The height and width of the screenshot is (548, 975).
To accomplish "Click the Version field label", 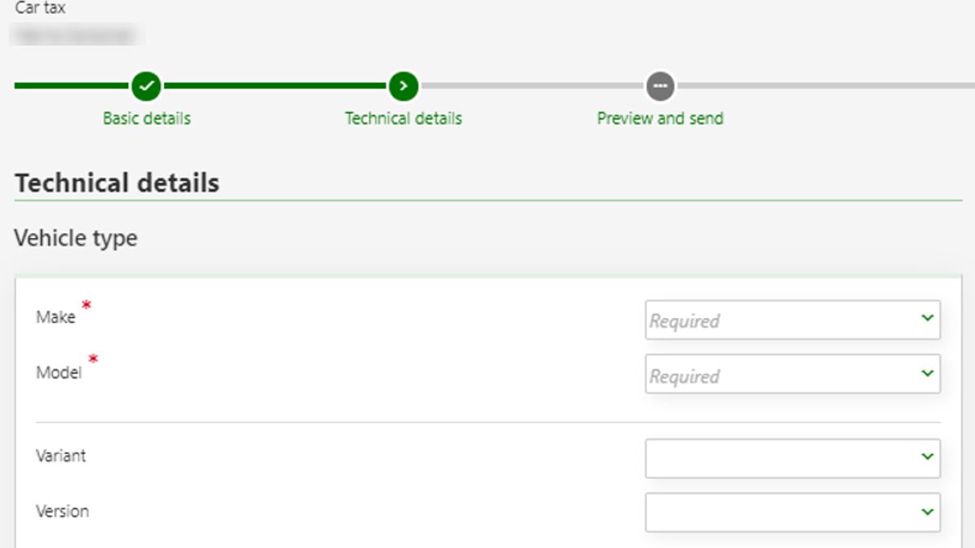I will pyautogui.click(x=63, y=511).
